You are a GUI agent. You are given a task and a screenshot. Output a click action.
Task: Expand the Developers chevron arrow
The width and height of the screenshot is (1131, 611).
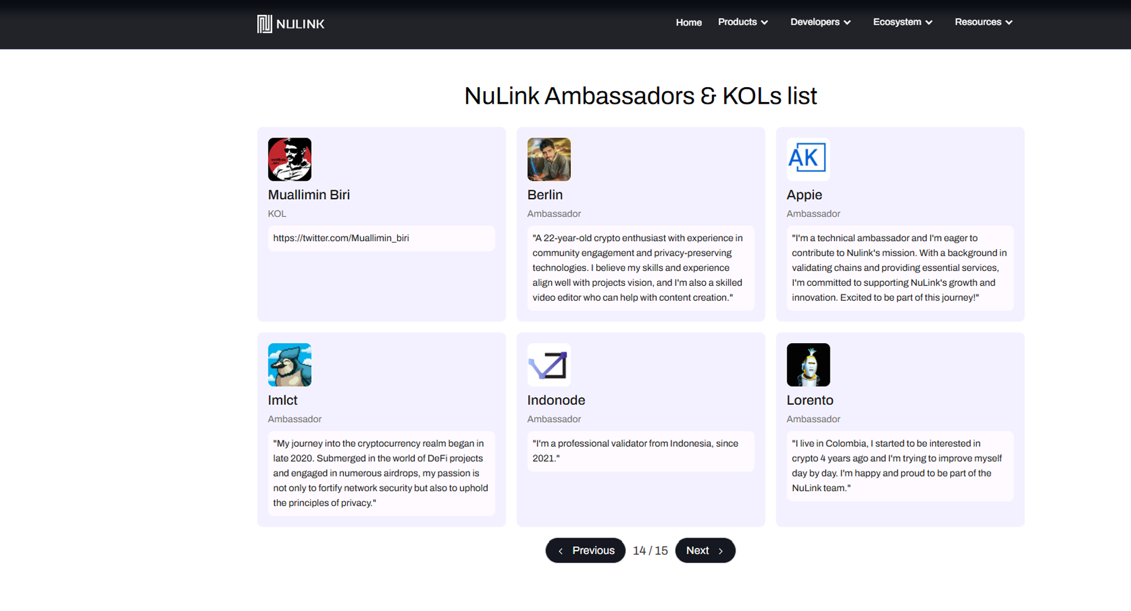coord(847,23)
